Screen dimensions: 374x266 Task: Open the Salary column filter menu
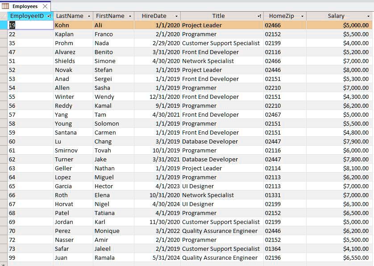pos(370,16)
